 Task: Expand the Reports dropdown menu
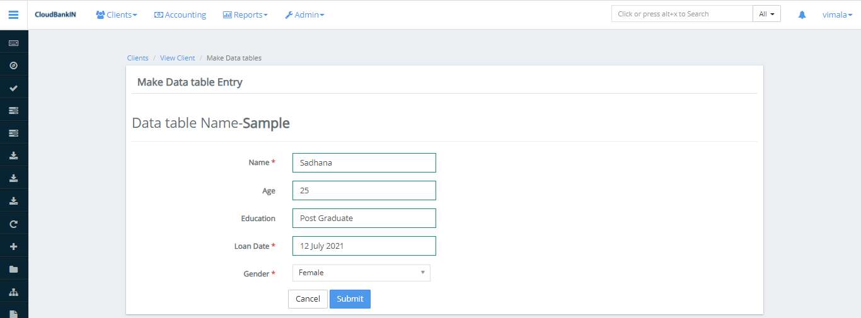click(x=245, y=14)
